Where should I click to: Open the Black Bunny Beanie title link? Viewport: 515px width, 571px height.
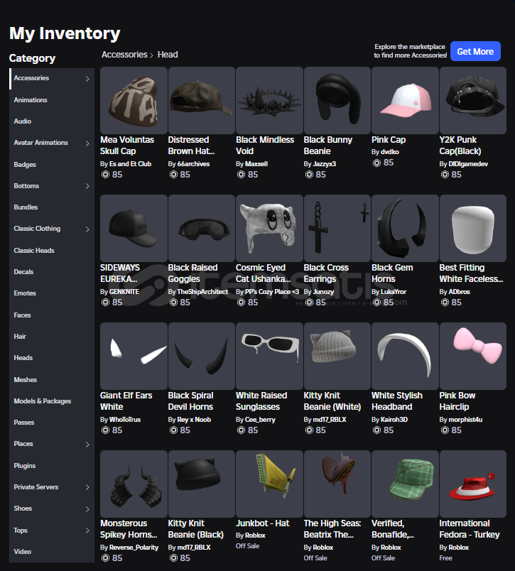[x=328, y=146]
